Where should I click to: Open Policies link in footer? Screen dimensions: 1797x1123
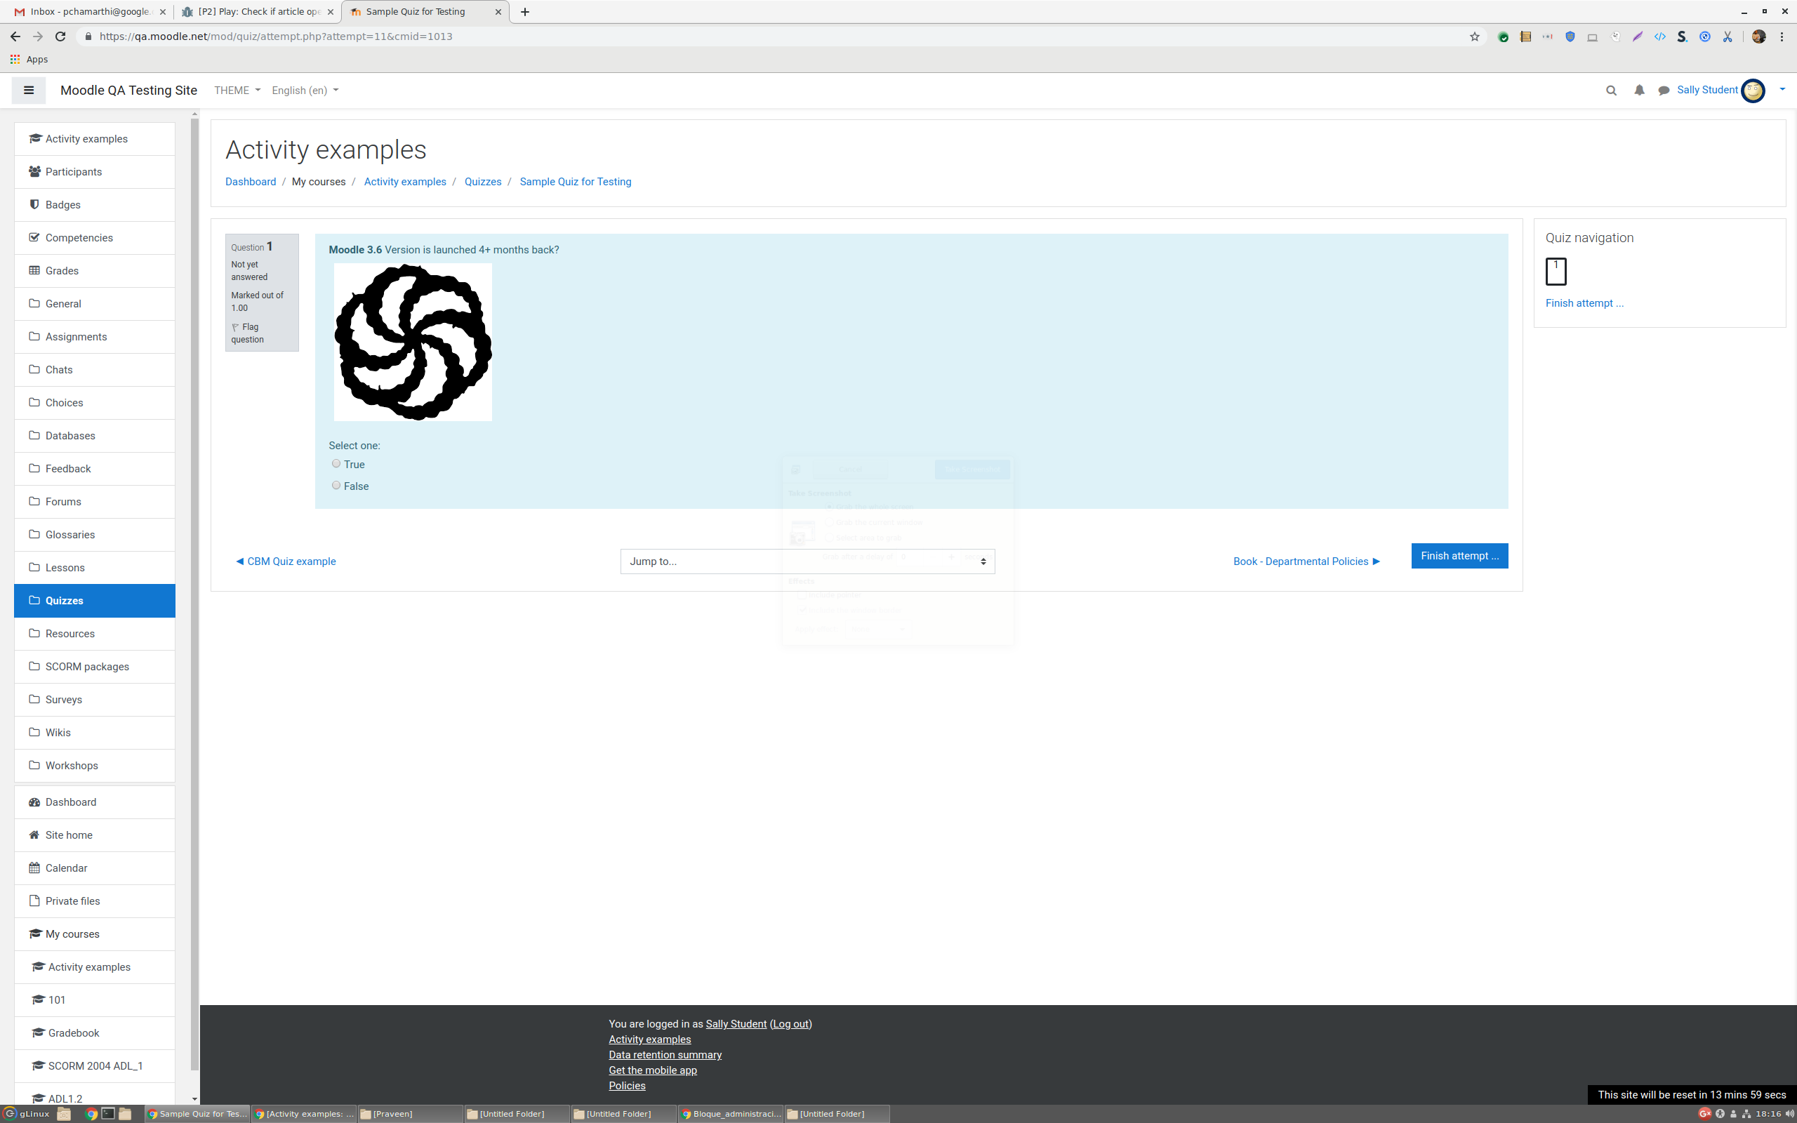point(627,1086)
